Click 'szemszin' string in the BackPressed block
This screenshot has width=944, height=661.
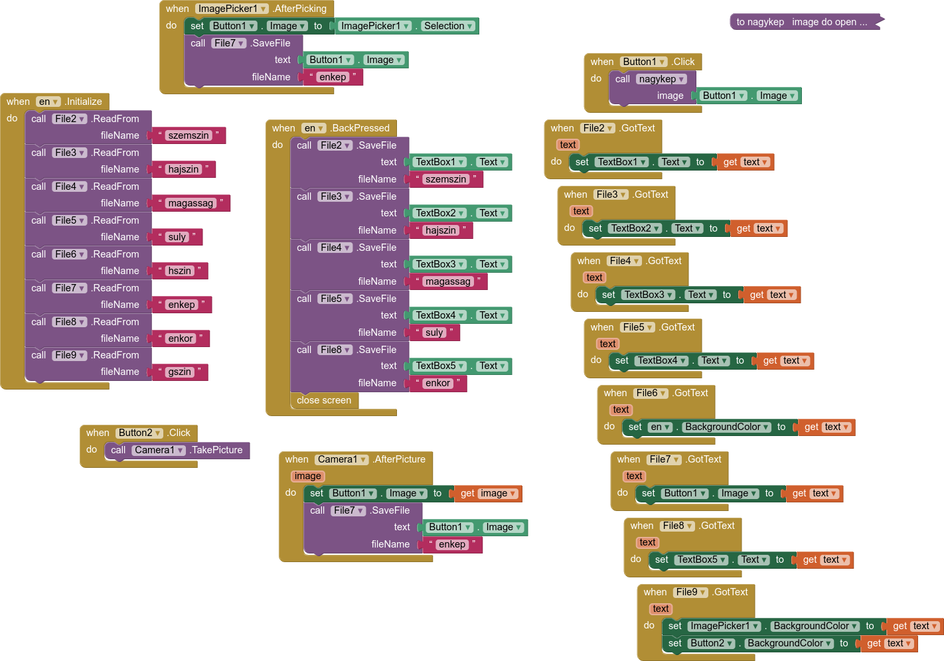point(446,179)
